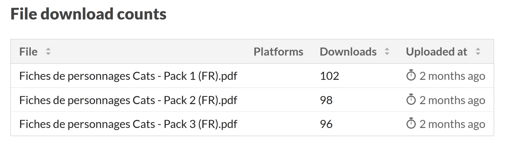The image size is (506, 145).
Task: Click "2 months ago" in Pack 1 row
Action: (452, 76)
